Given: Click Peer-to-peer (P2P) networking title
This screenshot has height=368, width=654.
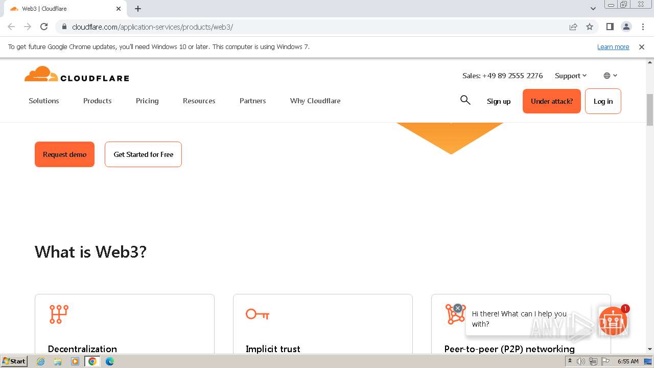Looking at the screenshot, I should (x=509, y=349).
